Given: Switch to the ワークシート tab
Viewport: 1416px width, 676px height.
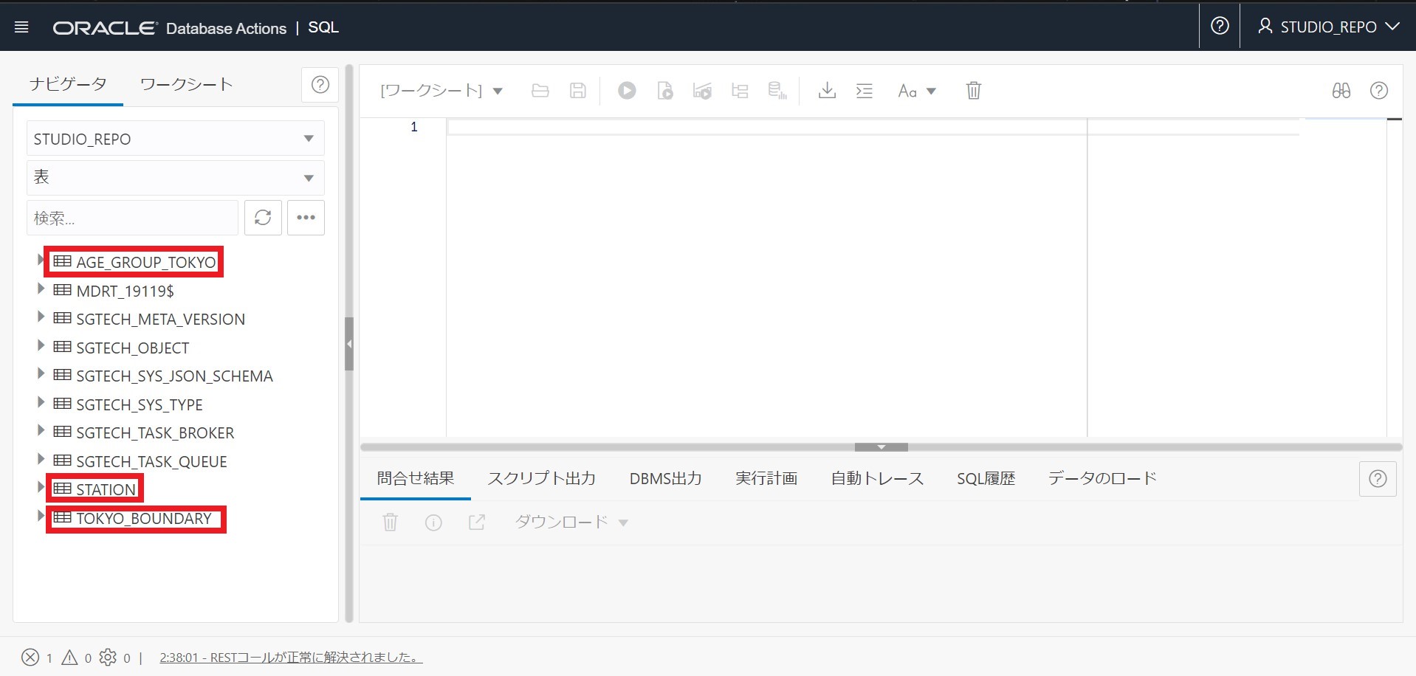Looking at the screenshot, I should (184, 84).
